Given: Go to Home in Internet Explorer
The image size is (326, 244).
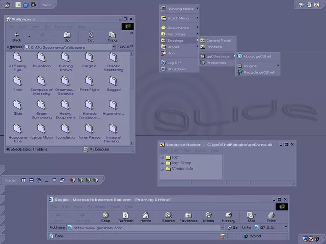Looking at the screenshot, I should click(146, 216).
